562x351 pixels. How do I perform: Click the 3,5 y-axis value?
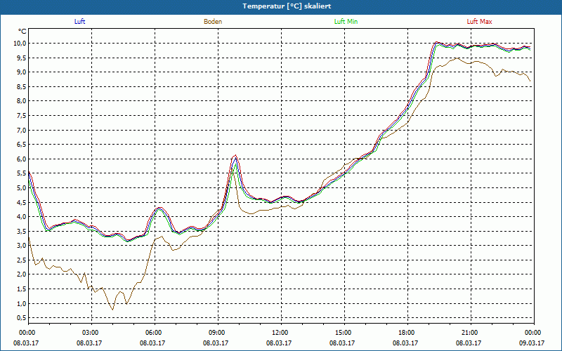coord(22,231)
